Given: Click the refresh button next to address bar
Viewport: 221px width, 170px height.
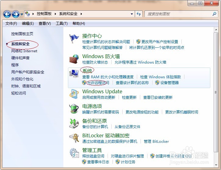Looking at the screenshot, I should click(139, 14).
